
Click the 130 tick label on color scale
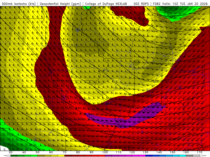point(146,152)
